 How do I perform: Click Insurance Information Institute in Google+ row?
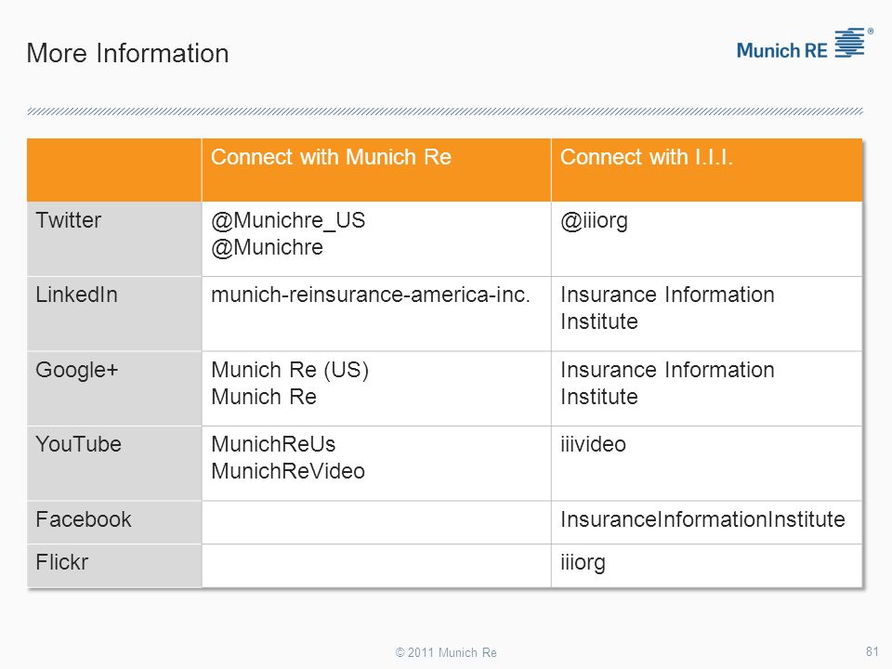667,383
